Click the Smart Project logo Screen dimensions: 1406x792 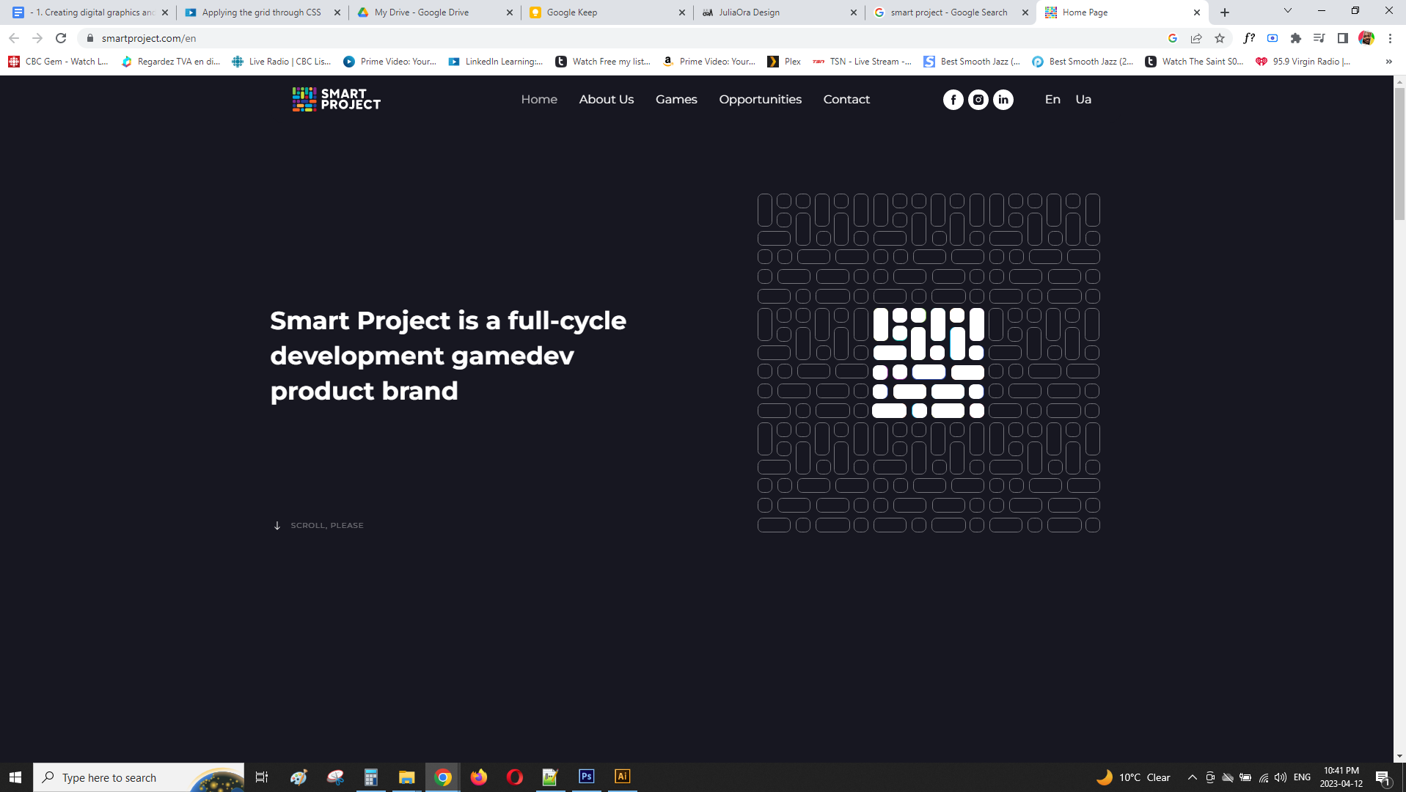337,99
